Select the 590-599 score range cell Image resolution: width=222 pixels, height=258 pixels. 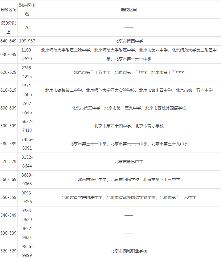pyautogui.click(x=8, y=126)
